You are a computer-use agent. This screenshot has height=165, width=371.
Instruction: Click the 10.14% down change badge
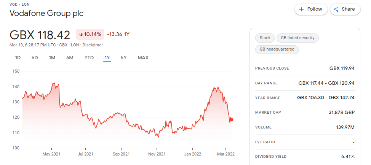point(90,35)
